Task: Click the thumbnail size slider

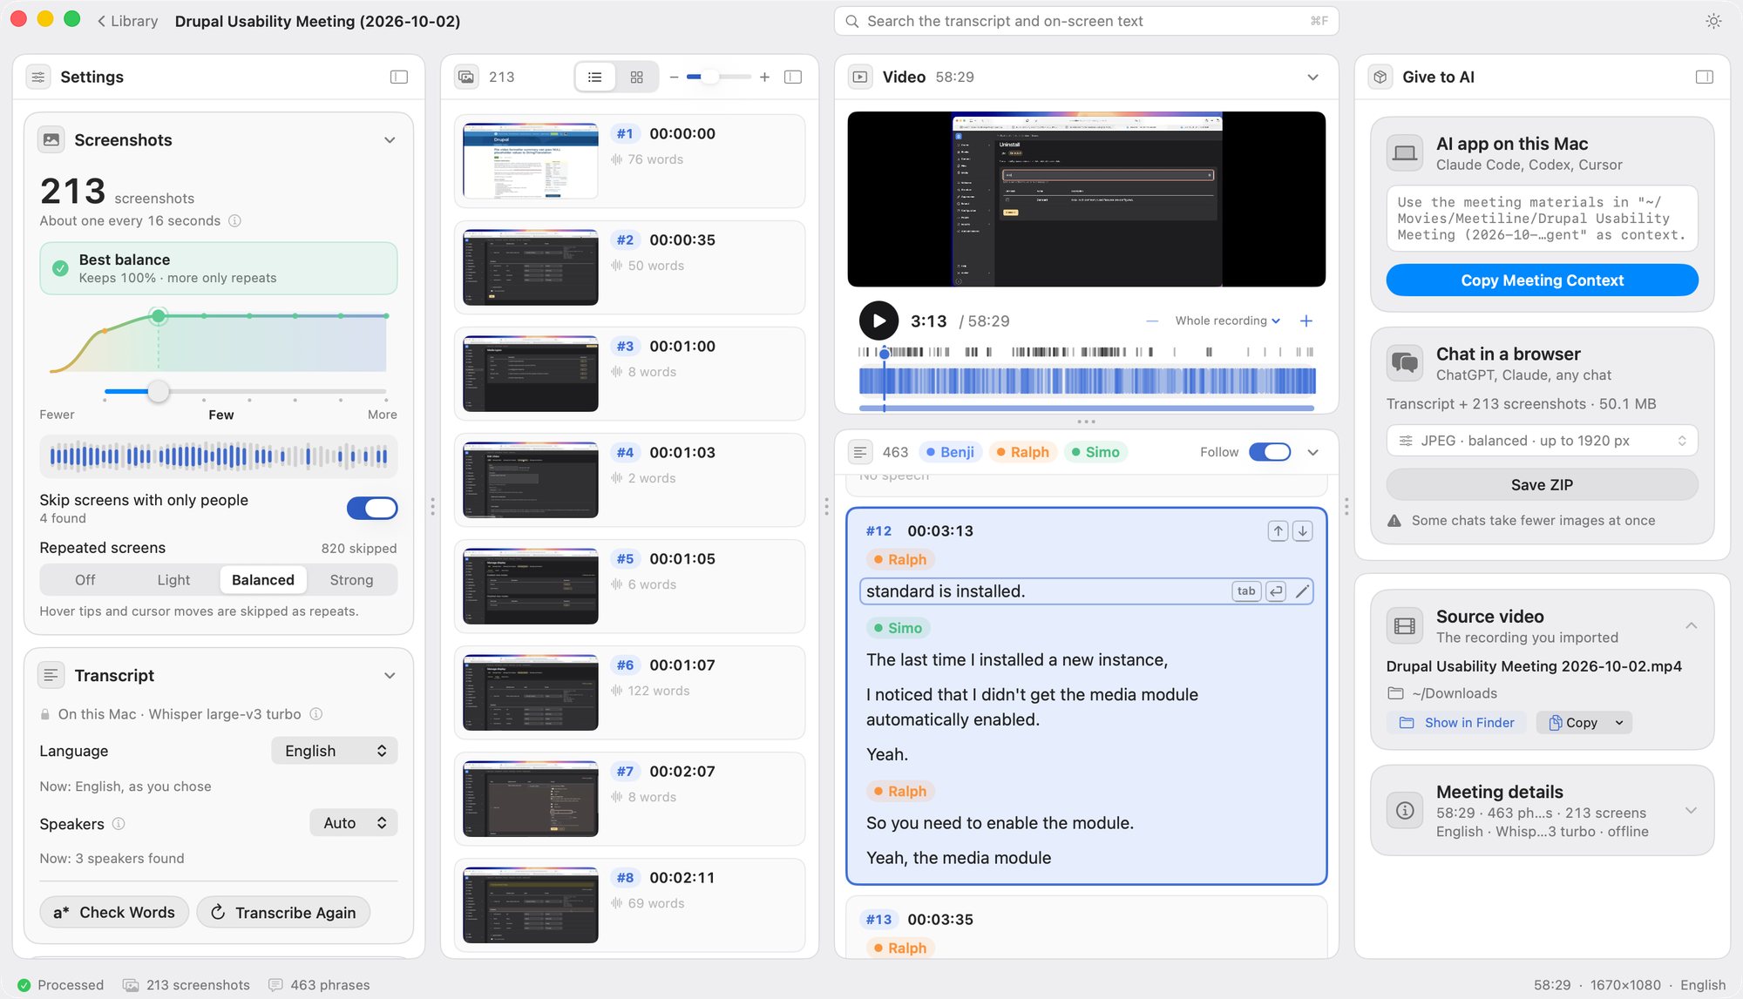Action: tap(719, 77)
